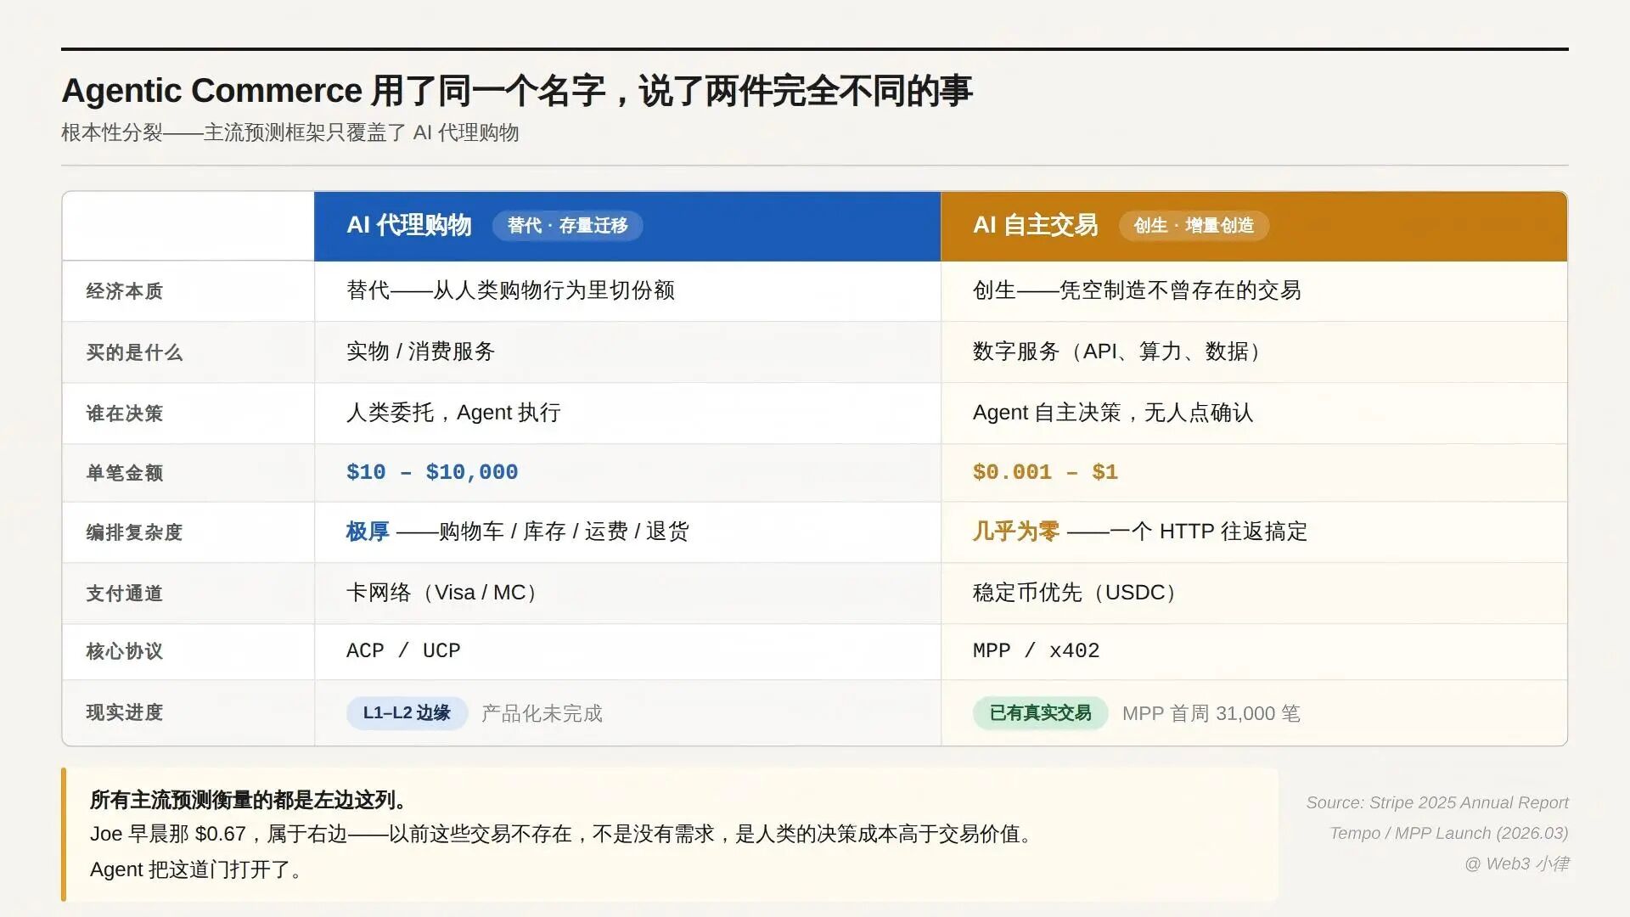Click the orange 几乎为零 highlighted text
Screen dimensions: 1630x917
(1015, 532)
